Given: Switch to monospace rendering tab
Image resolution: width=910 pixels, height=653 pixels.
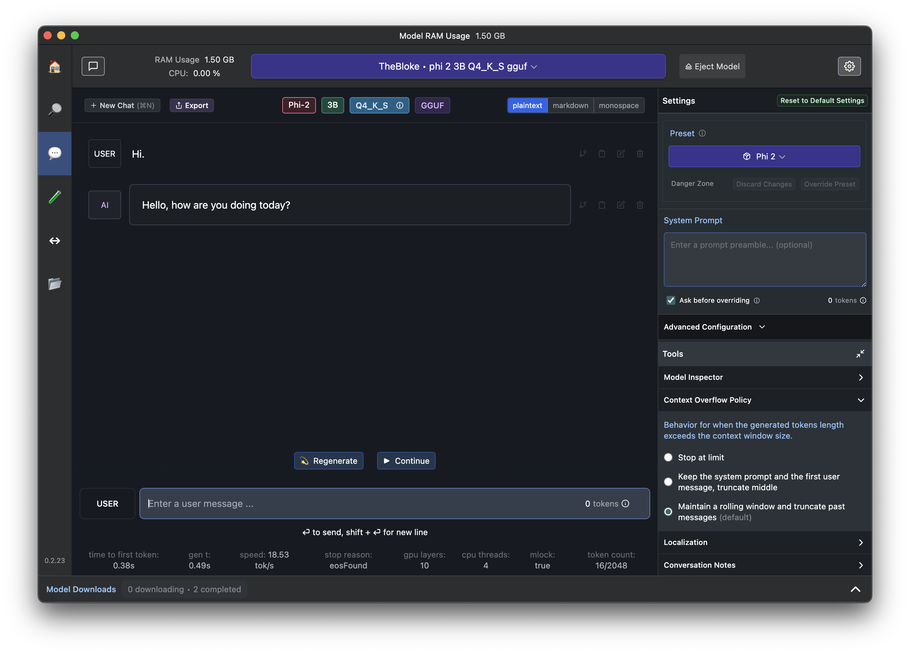Looking at the screenshot, I should pos(618,105).
